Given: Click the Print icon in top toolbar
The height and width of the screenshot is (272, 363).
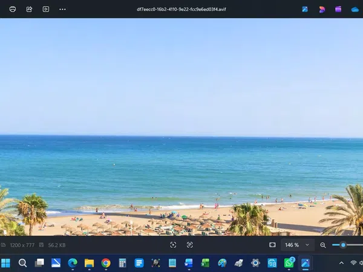Looking at the screenshot, I should pos(13,9).
